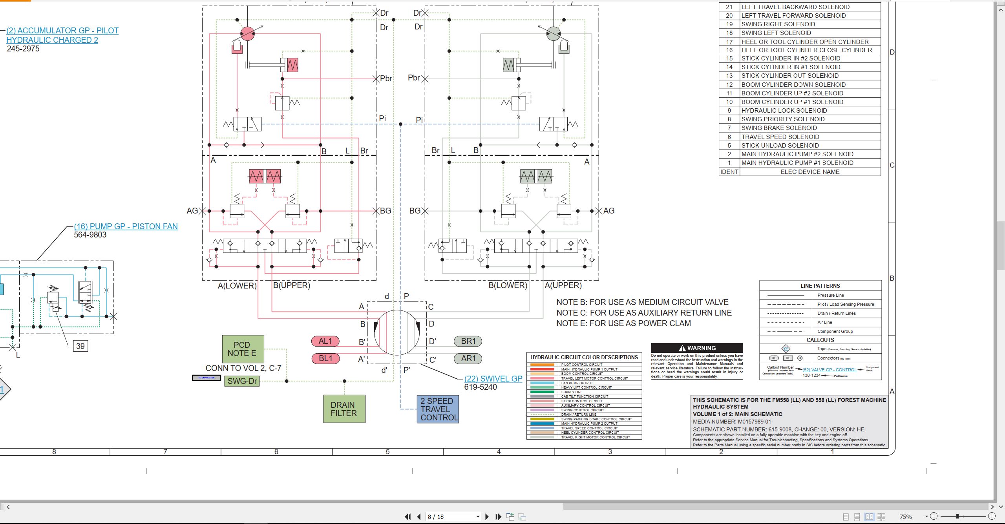Click the 2 SPEED TRAVEL CONTROL box
Image resolution: width=1005 pixels, height=524 pixels.
pos(438,409)
